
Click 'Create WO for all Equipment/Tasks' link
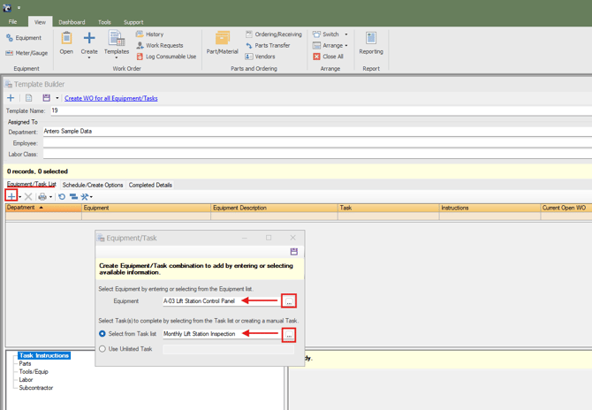point(111,98)
